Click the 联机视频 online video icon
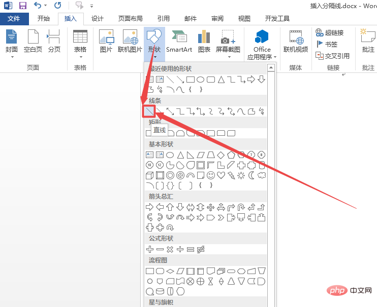 click(296, 41)
